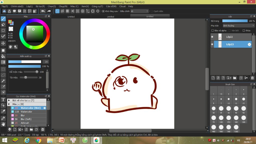
Task: Hide the Lớp23 layer
Action: tap(212, 44)
